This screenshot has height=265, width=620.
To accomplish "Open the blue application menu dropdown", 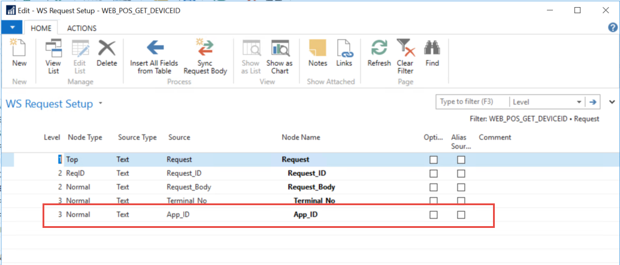I will (12, 28).
